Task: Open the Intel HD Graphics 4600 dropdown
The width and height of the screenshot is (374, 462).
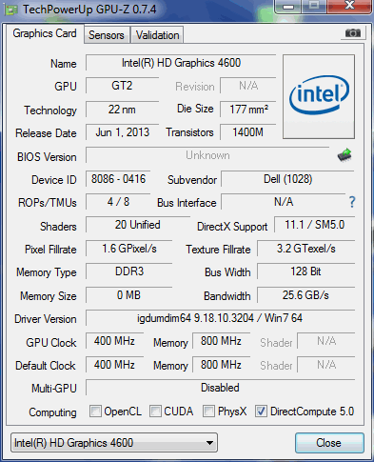Action: click(114, 443)
